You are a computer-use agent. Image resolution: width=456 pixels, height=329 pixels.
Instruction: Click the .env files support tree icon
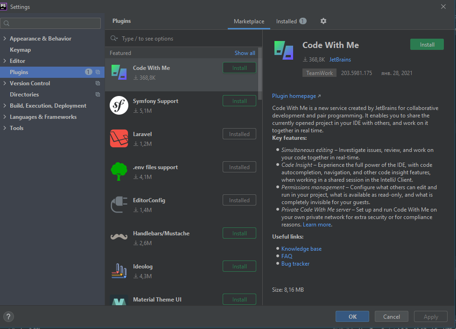point(119,171)
